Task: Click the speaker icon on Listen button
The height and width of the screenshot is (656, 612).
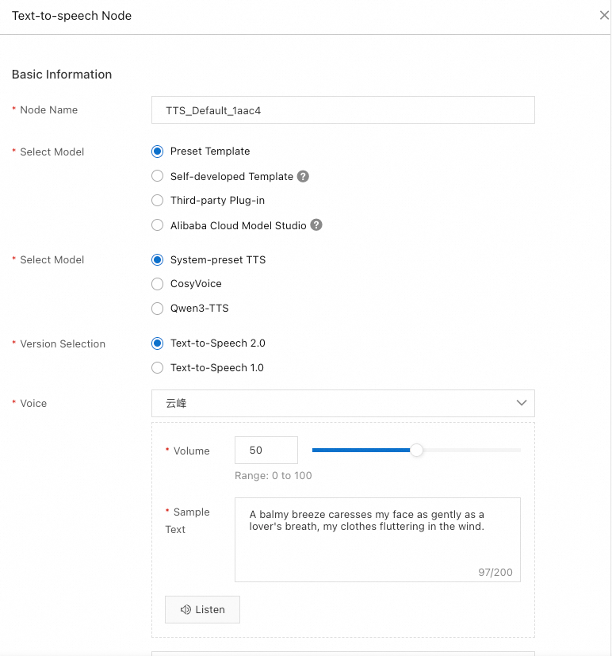Action: 186,610
